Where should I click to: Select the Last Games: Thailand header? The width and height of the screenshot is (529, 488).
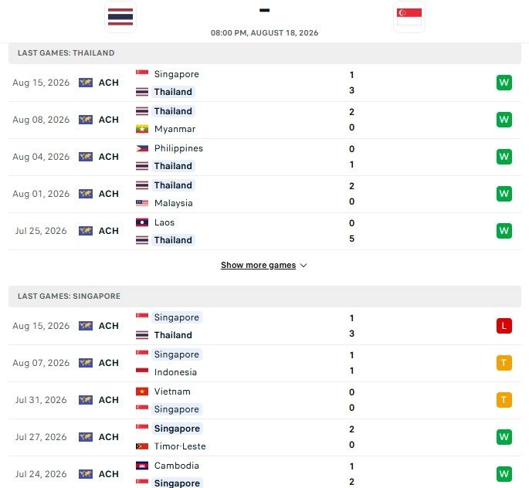pos(265,53)
